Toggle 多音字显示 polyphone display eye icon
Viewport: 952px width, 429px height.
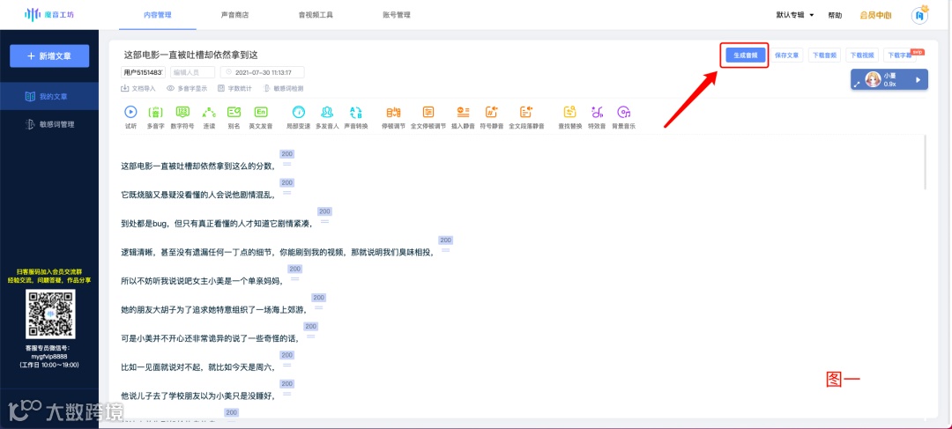pos(171,88)
